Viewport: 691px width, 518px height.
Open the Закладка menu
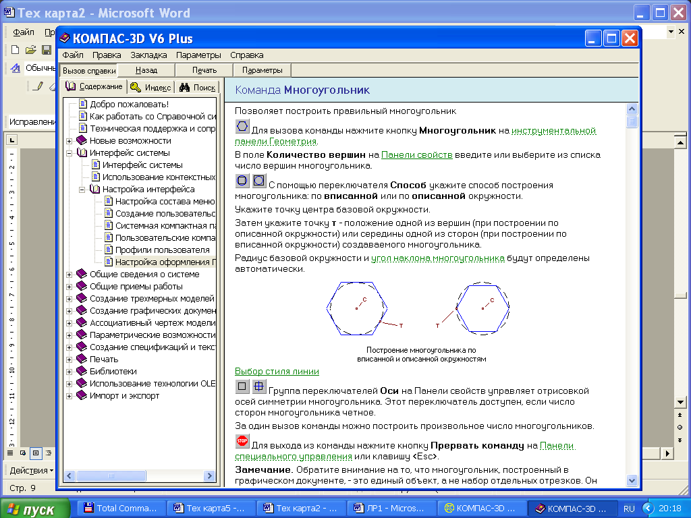pos(148,55)
